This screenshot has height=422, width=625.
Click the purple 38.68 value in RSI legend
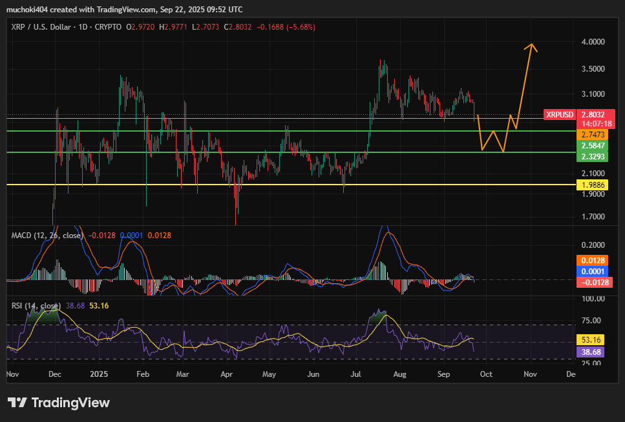[x=76, y=306]
